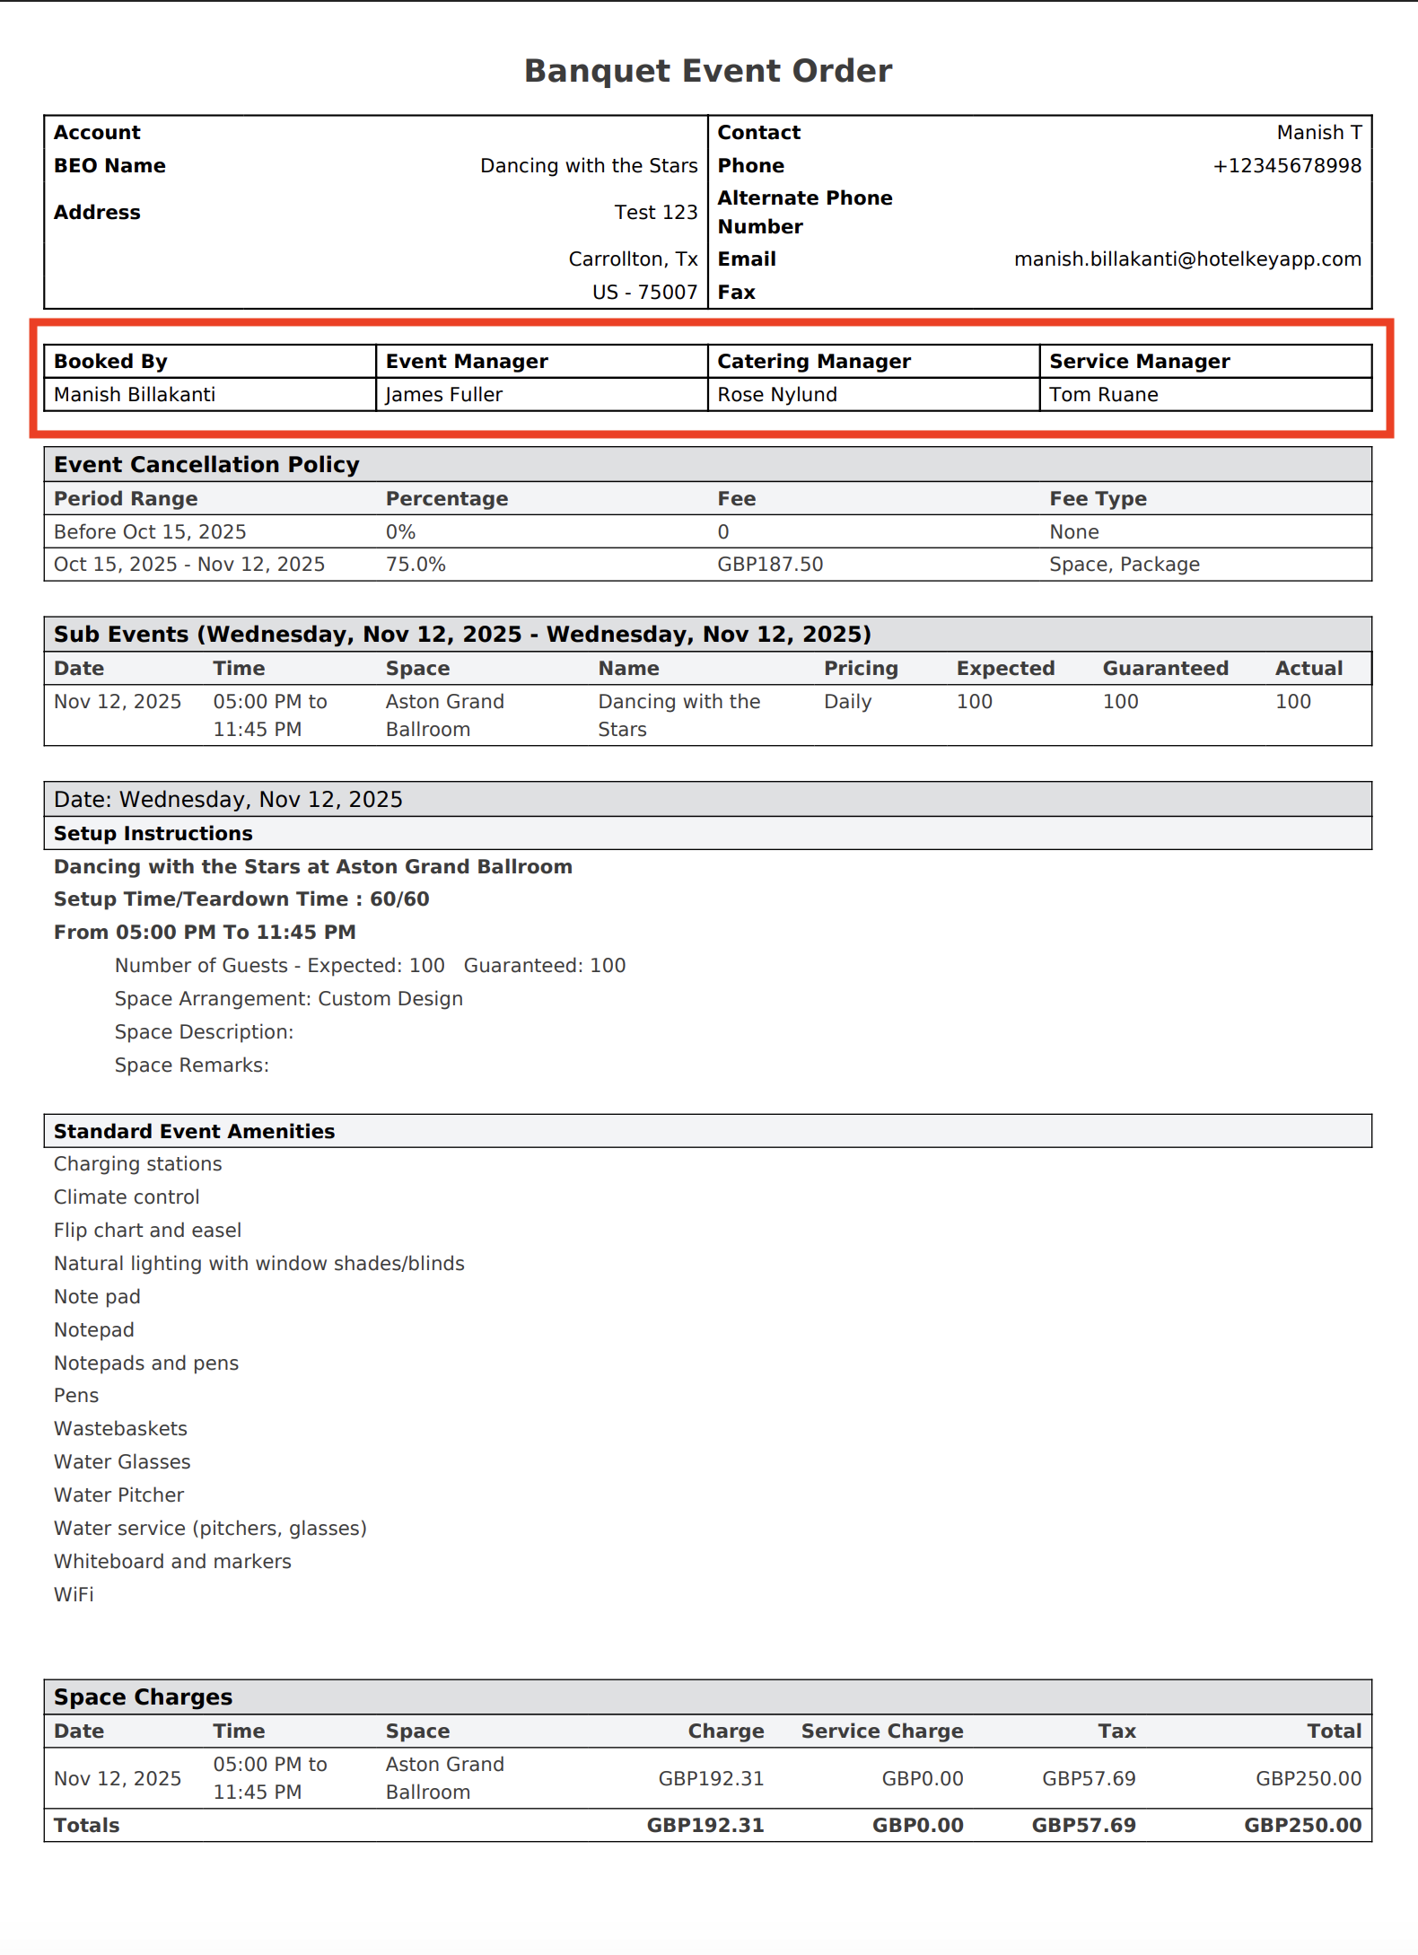
Task: Select the Service Charge column header
Action: (881, 1731)
